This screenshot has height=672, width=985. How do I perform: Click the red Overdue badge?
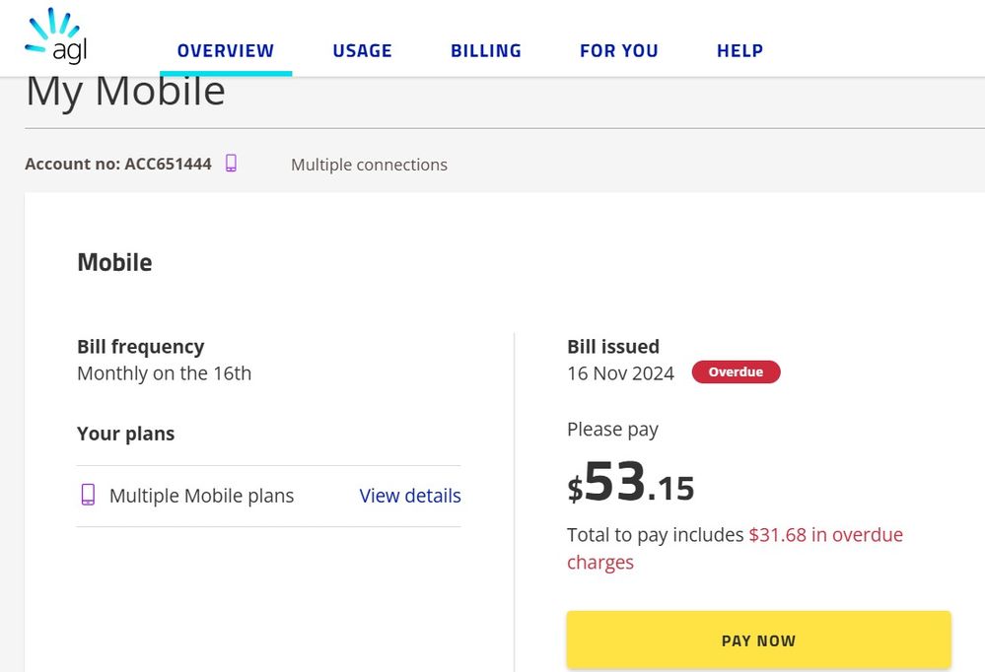pyautogui.click(x=736, y=372)
